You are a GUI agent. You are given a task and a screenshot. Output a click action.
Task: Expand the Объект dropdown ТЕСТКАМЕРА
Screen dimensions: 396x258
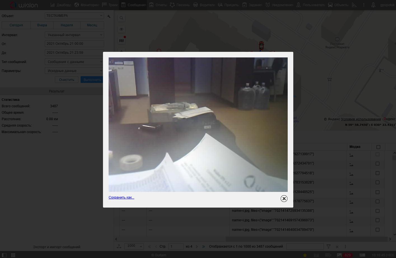tap(74, 16)
